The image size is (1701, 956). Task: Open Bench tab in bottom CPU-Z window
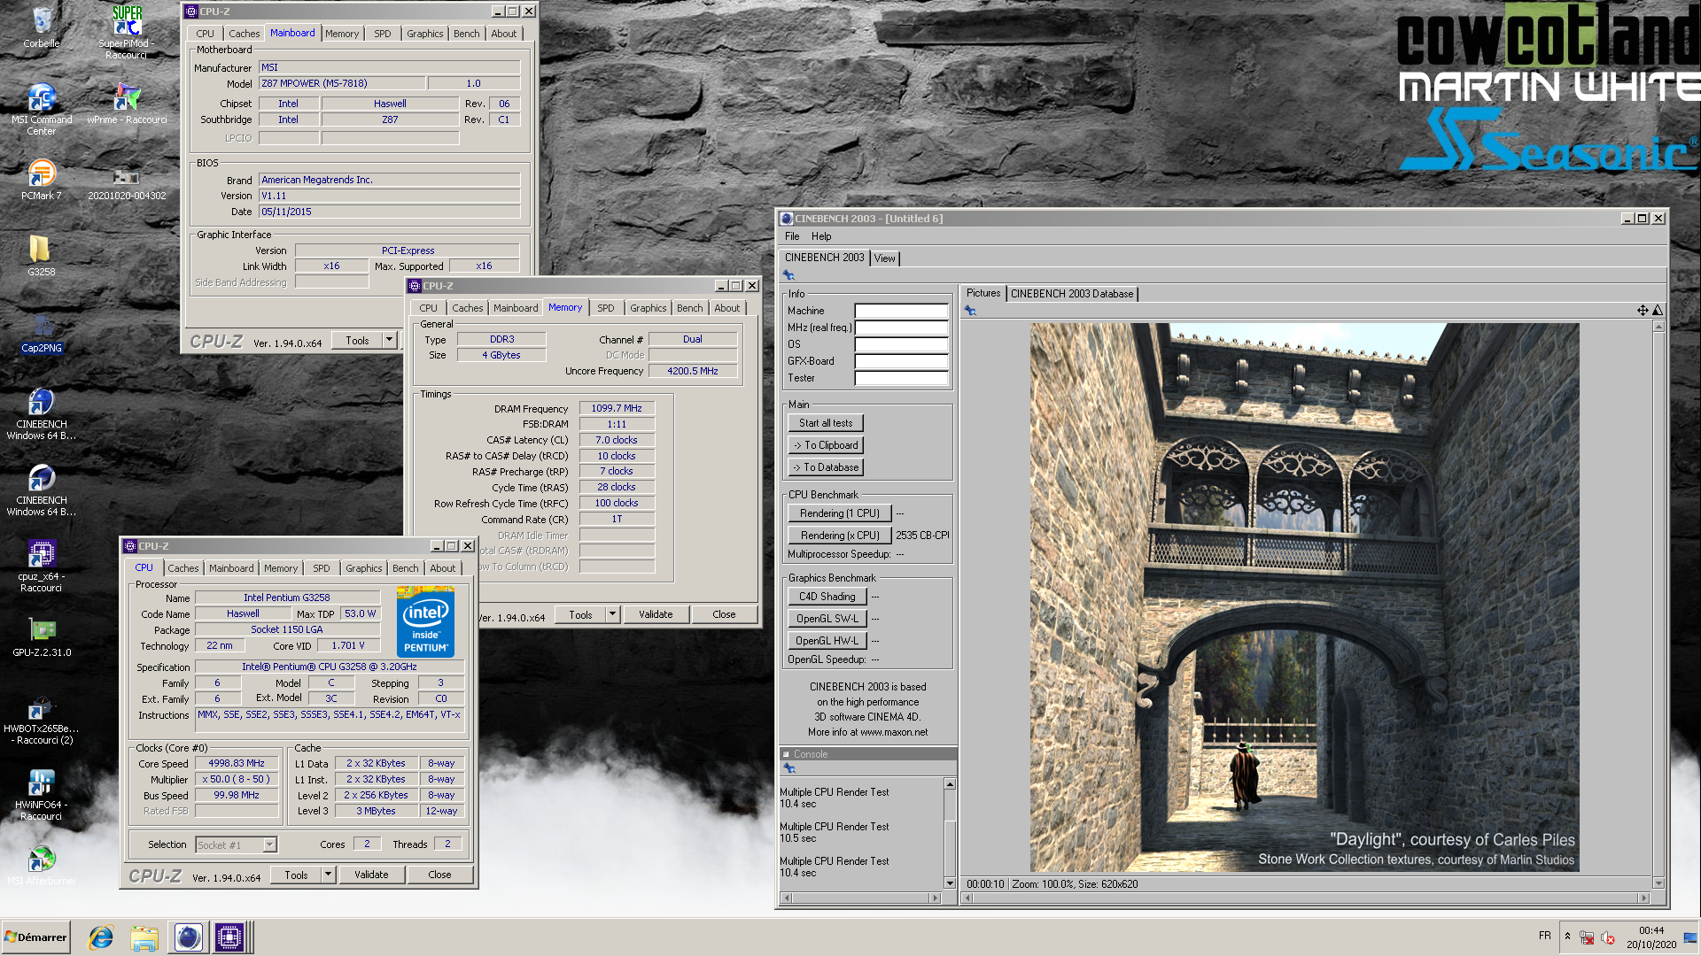click(x=406, y=568)
